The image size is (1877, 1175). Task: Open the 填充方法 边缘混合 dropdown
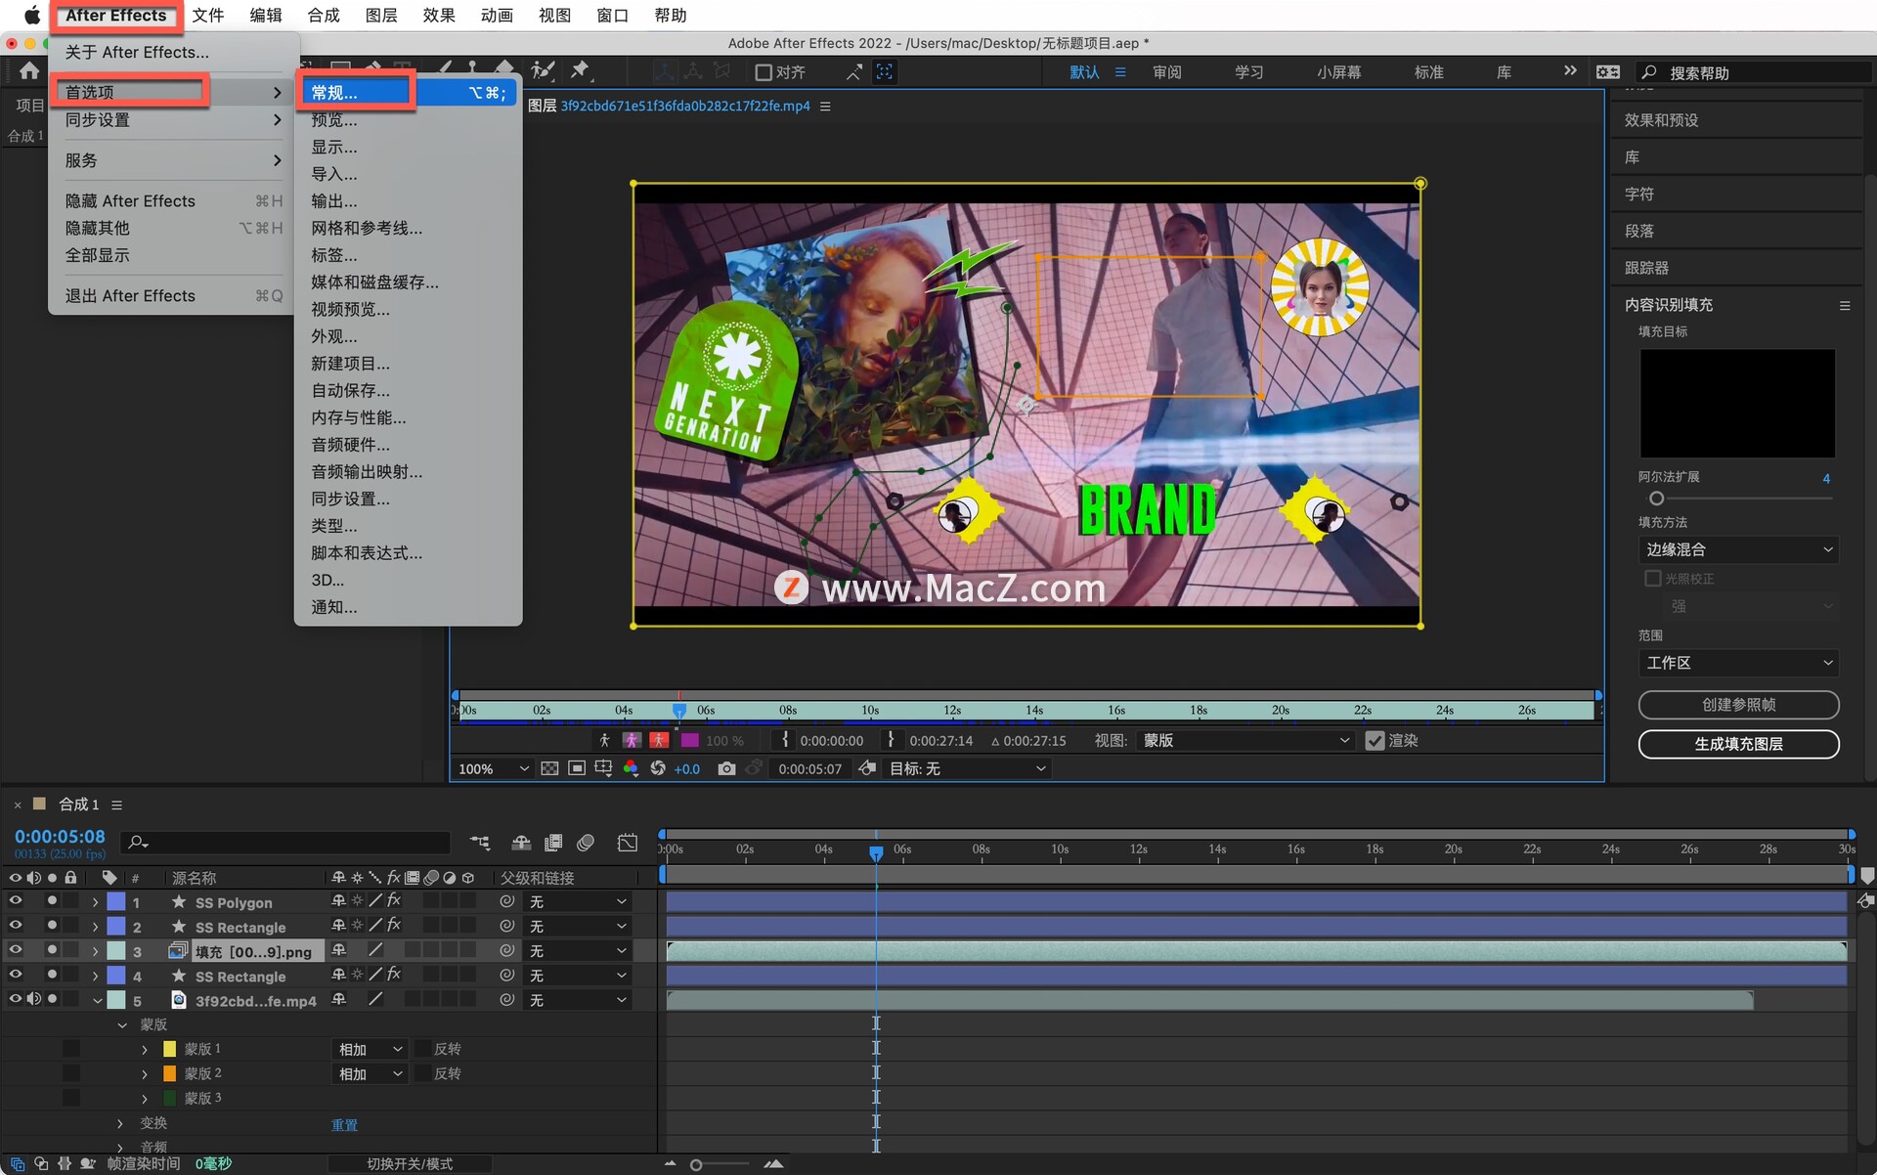coord(1738,549)
